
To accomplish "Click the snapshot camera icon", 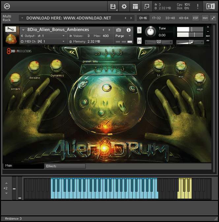I will pyautogui.click(x=118, y=30).
